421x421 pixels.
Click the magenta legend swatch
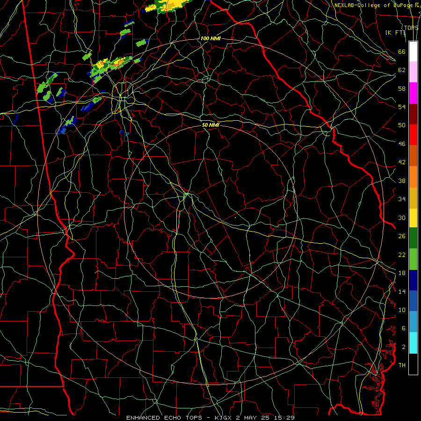click(x=413, y=93)
